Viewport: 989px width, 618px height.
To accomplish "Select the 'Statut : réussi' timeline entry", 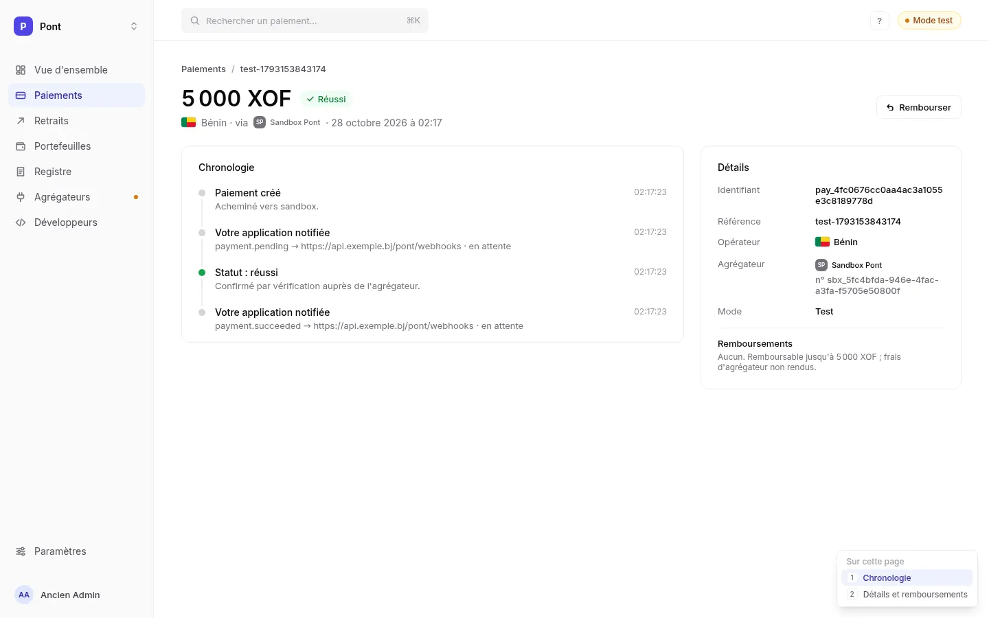I will click(x=433, y=279).
